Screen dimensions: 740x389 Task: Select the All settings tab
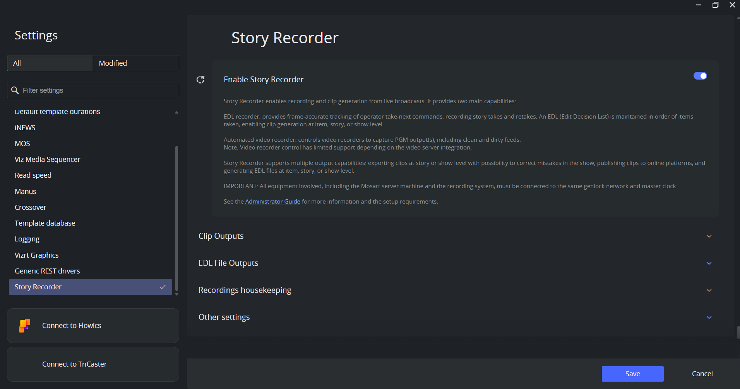tap(50, 63)
